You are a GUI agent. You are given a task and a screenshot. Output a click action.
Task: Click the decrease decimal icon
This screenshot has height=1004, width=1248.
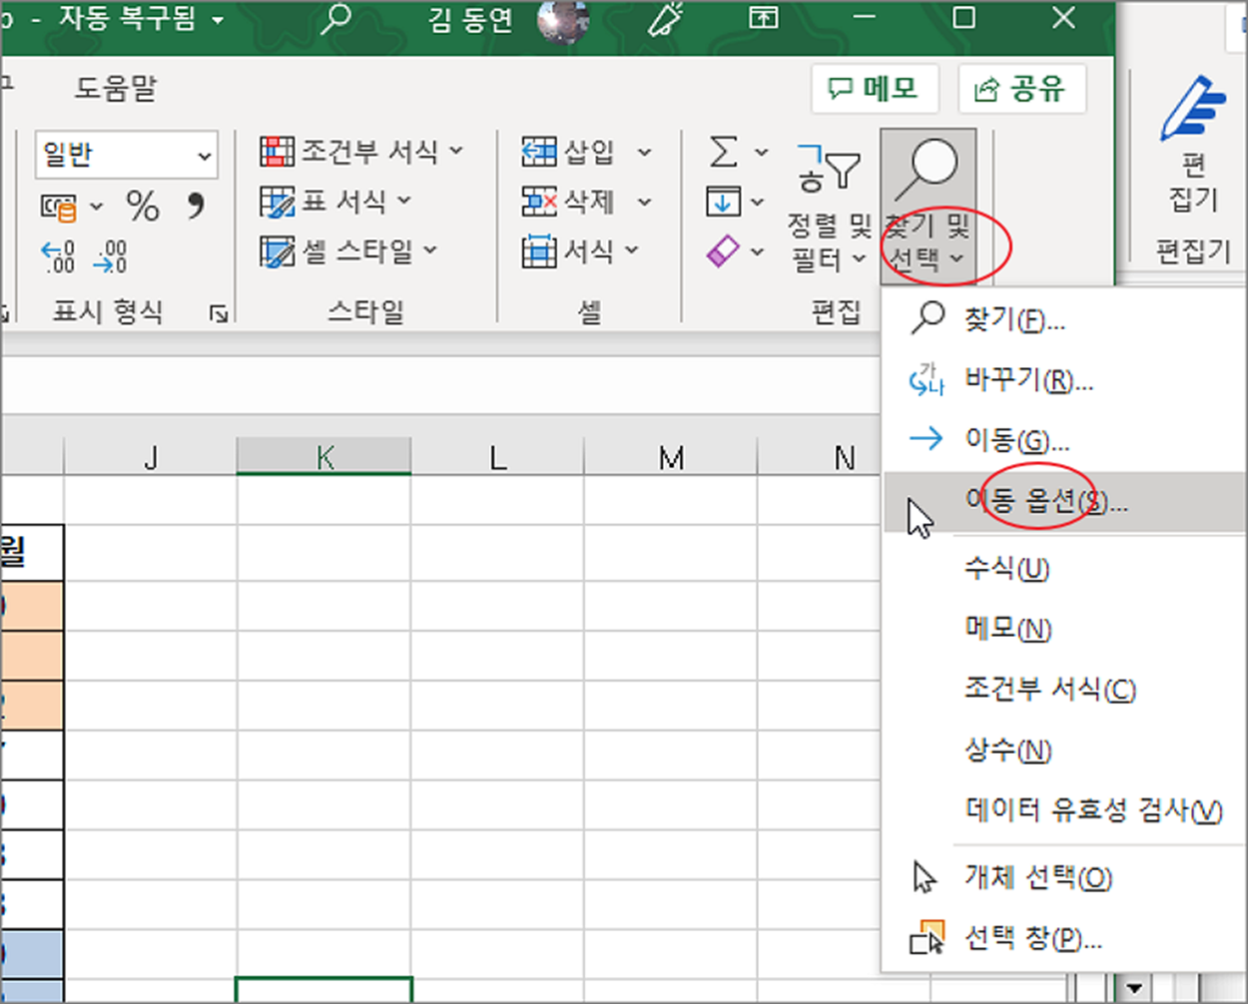click(x=110, y=256)
